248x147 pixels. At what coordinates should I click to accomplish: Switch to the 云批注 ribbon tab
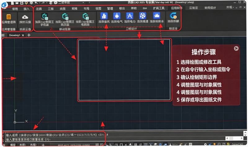click(193, 8)
